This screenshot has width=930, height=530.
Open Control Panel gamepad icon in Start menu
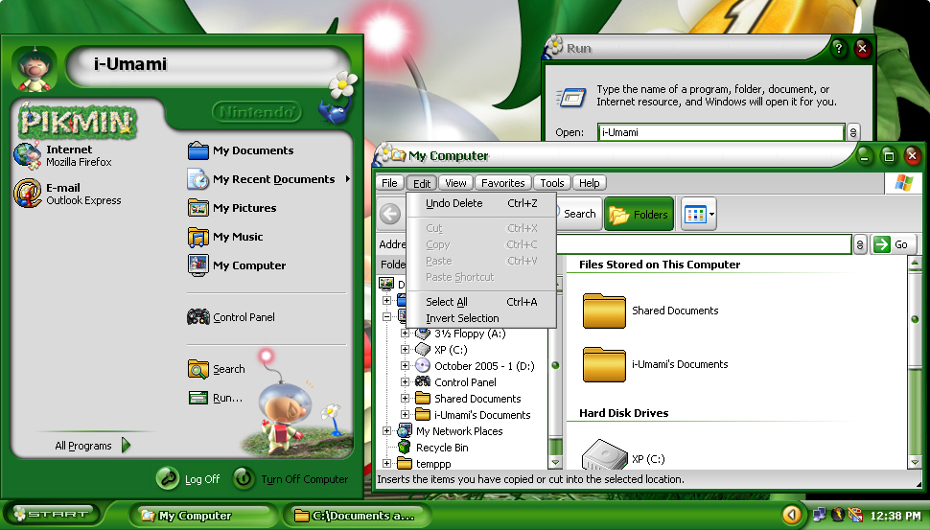[x=198, y=317]
